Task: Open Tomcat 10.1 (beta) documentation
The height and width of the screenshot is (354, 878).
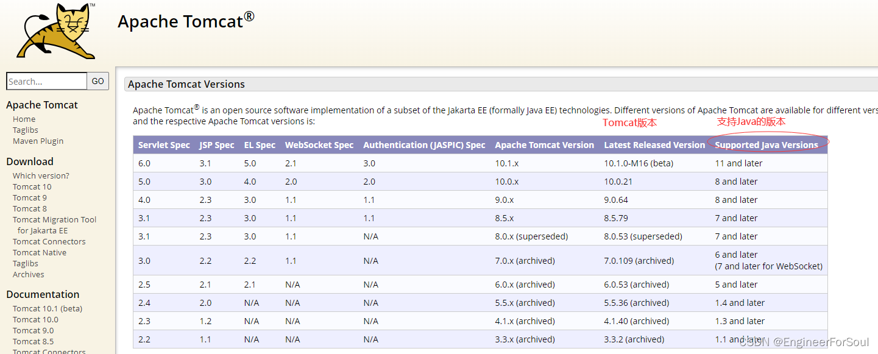Action: pos(48,308)
